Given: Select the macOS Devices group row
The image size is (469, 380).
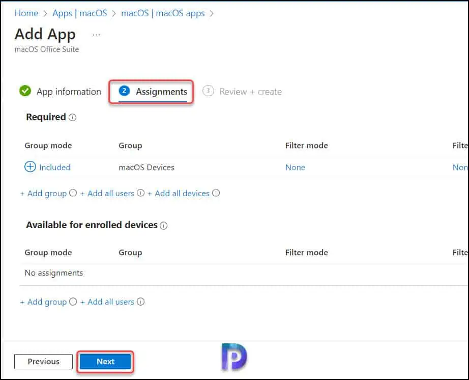Looking at the screenshot, I should click(146, 167).
